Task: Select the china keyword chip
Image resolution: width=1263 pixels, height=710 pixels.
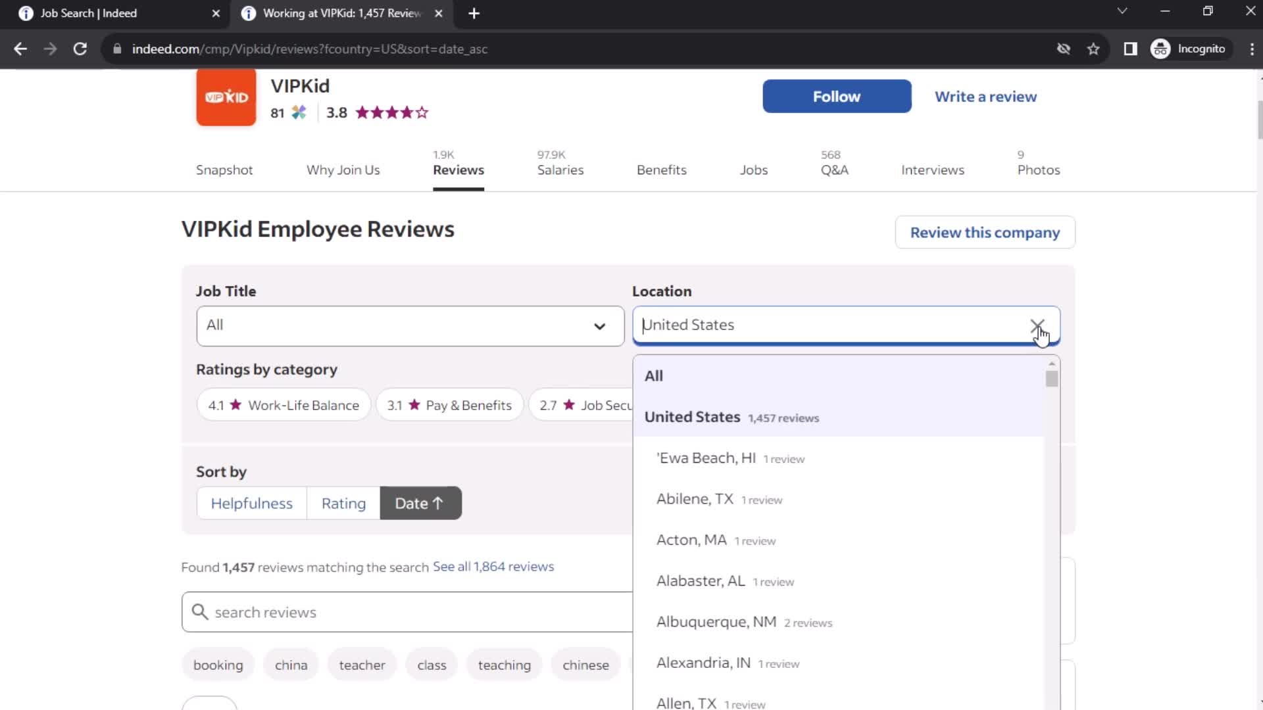Action: click(291, 665)
